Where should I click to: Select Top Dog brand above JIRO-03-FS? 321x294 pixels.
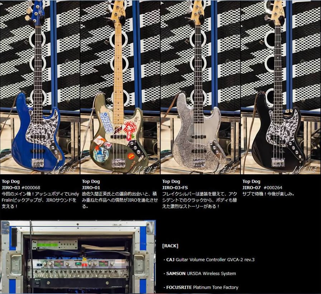pyautogui.click(x=171, y=181)
